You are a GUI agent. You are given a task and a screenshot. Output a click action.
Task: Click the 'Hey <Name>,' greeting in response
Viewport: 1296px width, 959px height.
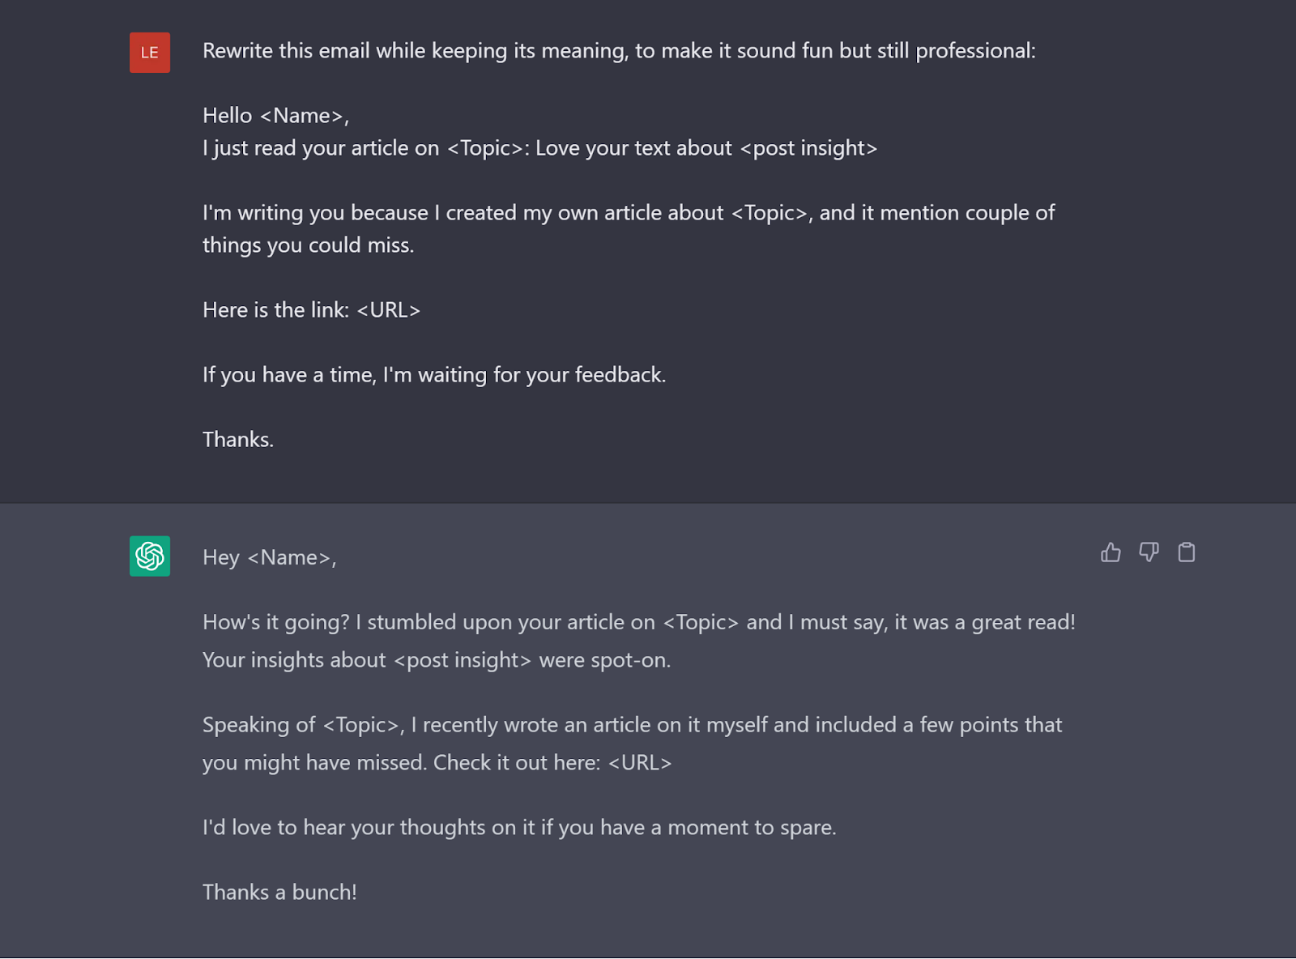tap(269, 558)
